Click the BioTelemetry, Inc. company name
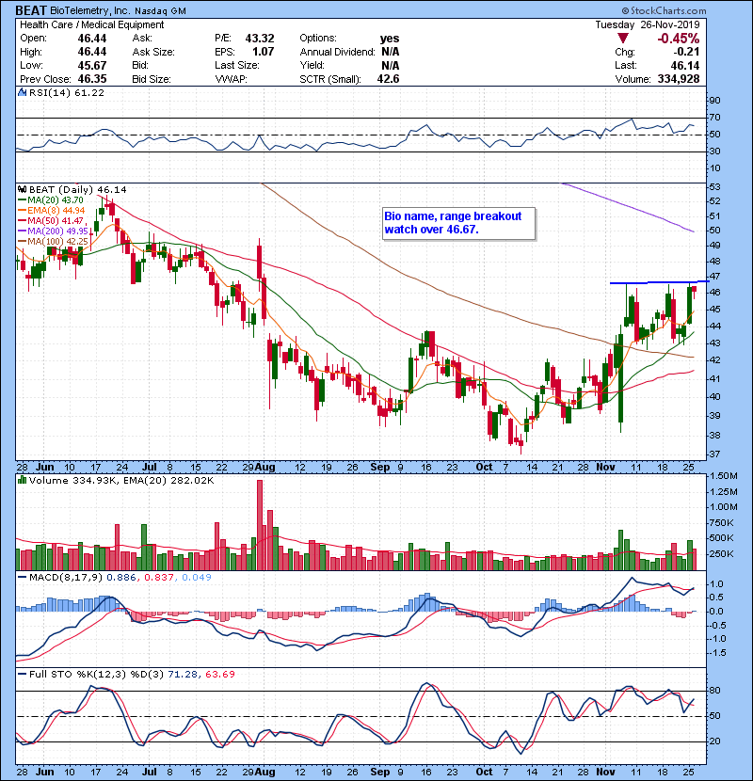The width and height of the screenshot is (753, 781). click(x=89, y=11)
